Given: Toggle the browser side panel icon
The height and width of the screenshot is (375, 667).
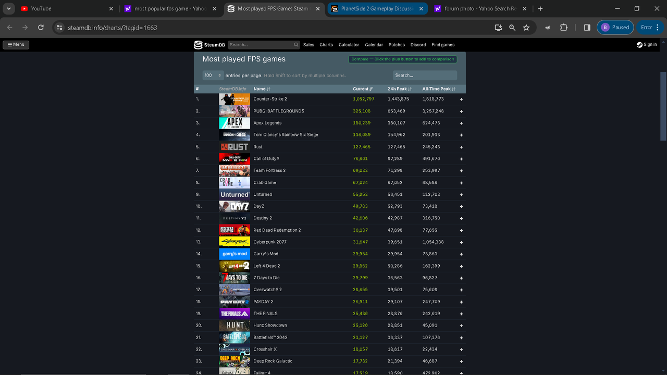Looking at the screenshot, I should point(587,28).
